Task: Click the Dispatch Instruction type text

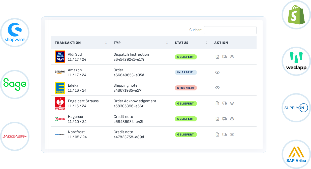Action: (131, 54)
